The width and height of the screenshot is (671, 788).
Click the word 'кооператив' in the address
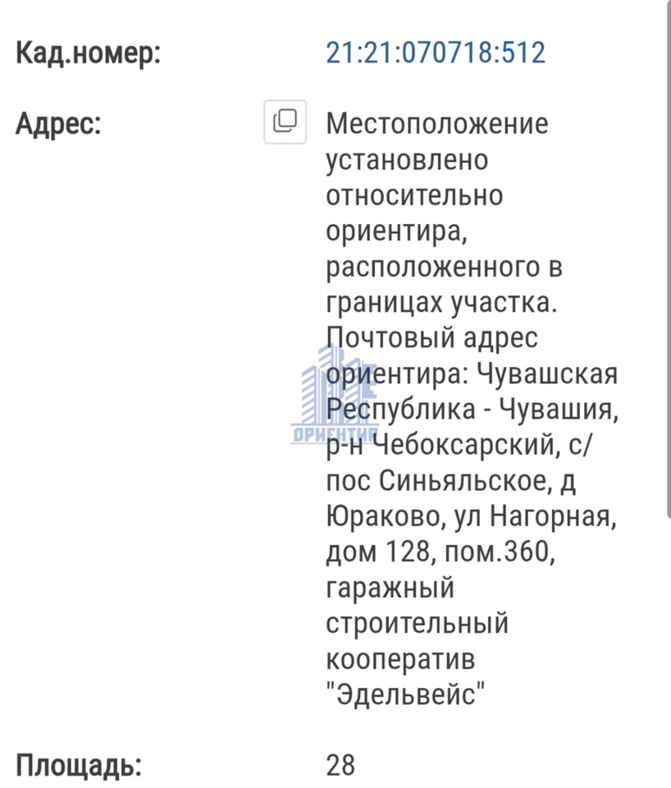(401, 659)
